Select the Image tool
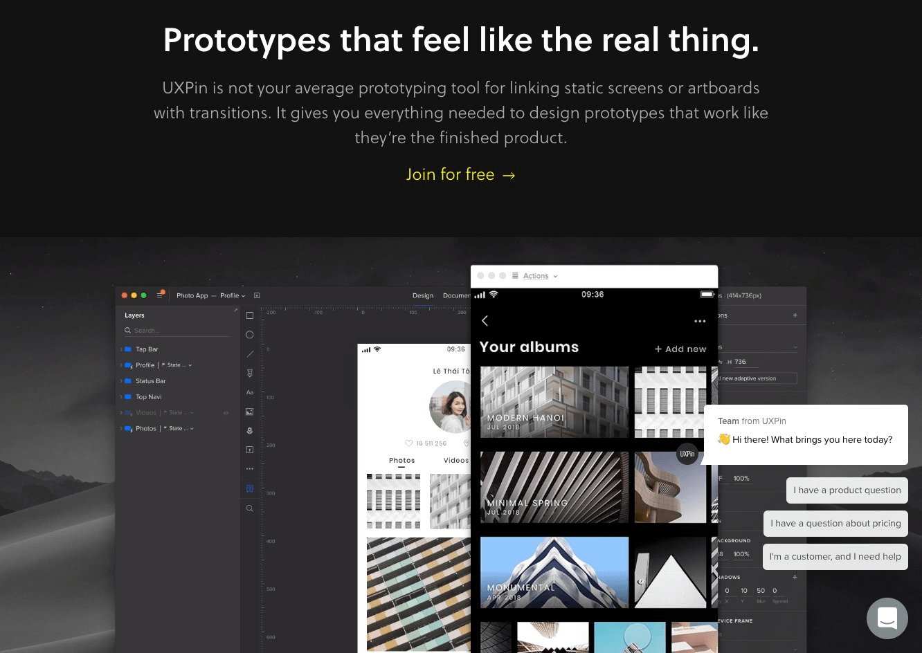The height and width of the screenshot is (653, 922). 250,412
